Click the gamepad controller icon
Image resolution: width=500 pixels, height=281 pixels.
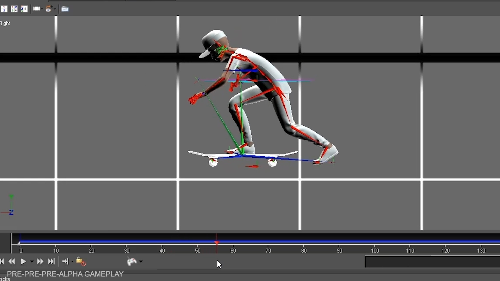click(132, 261)
